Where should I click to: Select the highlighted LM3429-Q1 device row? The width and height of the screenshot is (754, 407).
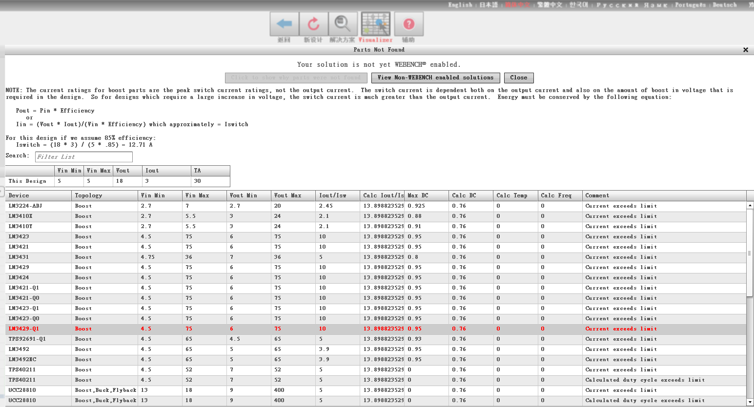376,329
